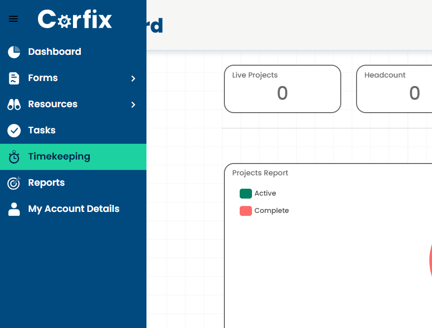
Task: Click the Tasks checkmark icon
Action: (x=14, y=130)
